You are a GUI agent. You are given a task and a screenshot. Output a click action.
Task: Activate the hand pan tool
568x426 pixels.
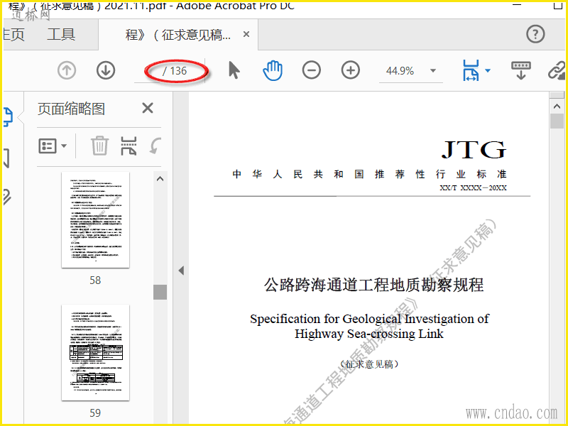[273, 70]
